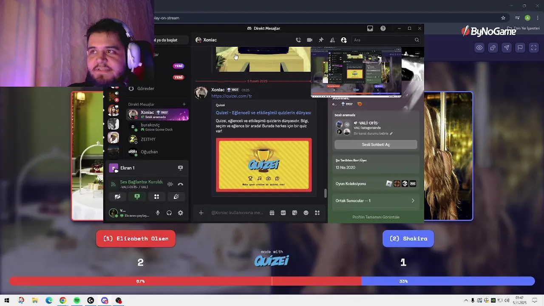Image resolution: width=544 pixels, height=306 pixels.
Task: Enter fullscreen on quiz page
Action: pyautogui.click(x=534, y=48)
